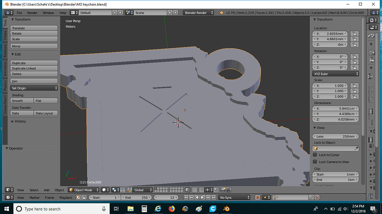Toggle lock on Location Y
The height and width of the screenshot is (214, 382).
tap(354, 39)
